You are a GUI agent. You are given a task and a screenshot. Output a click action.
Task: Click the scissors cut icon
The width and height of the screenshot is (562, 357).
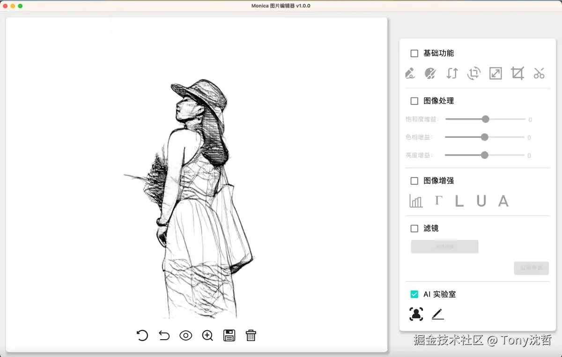pyautogui.click(x=539, y=73)
